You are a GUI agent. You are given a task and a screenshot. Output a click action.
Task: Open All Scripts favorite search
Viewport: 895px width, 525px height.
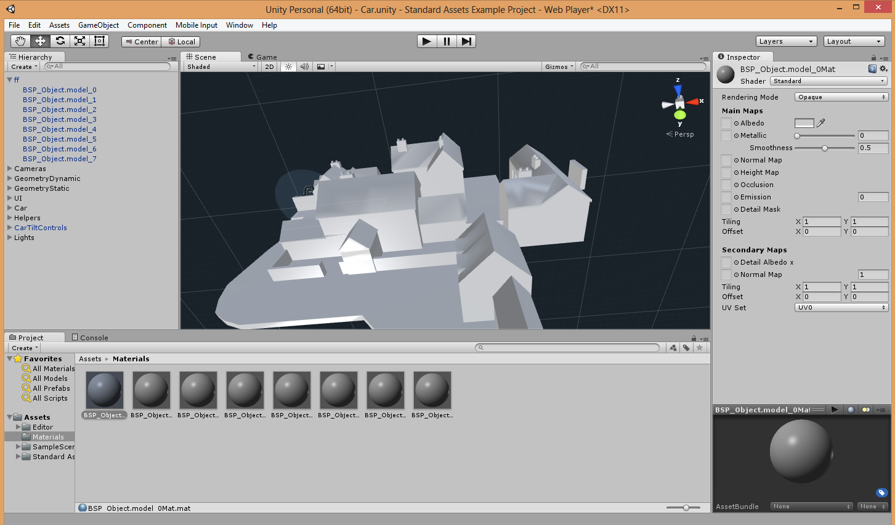[45, 398]
